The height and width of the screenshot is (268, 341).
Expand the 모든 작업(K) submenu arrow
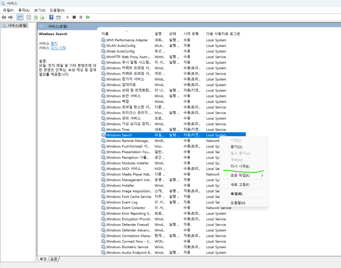point(262,175)
